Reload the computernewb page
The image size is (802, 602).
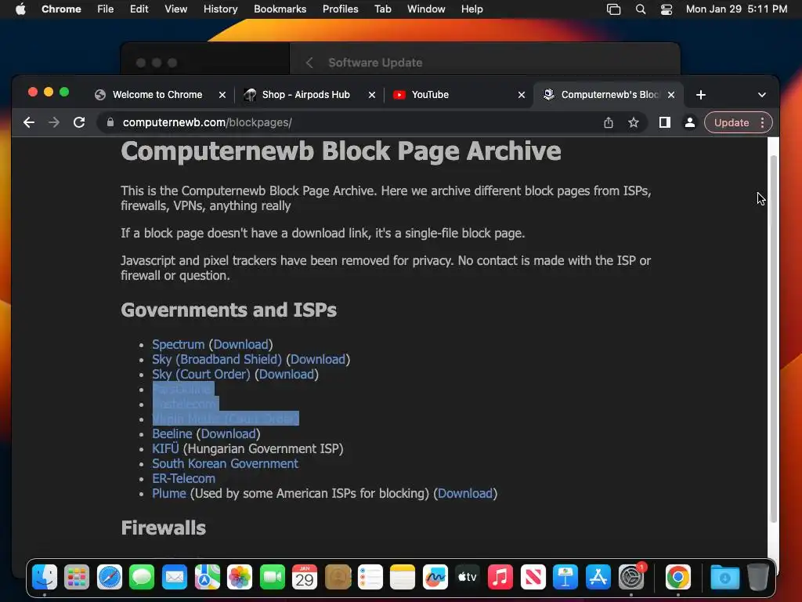tap(79, 122)
